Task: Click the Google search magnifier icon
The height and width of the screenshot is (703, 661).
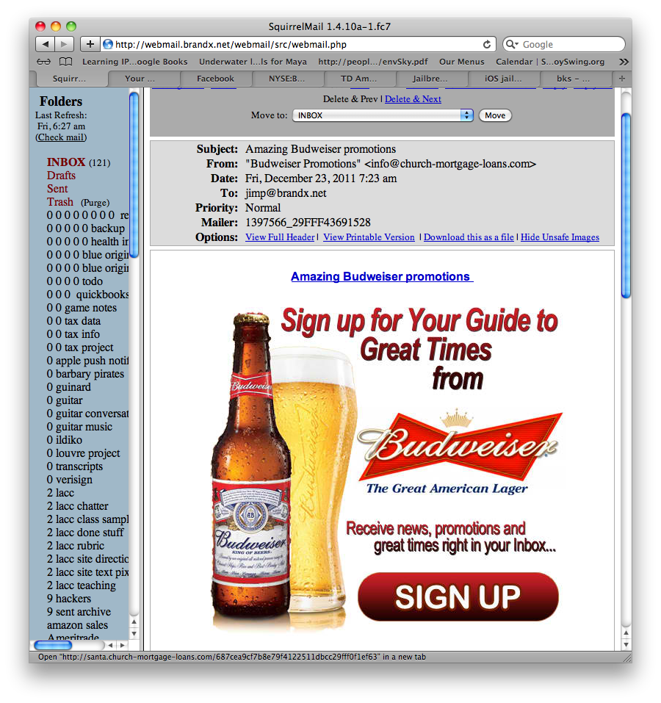Action: [x=511, y=44]
